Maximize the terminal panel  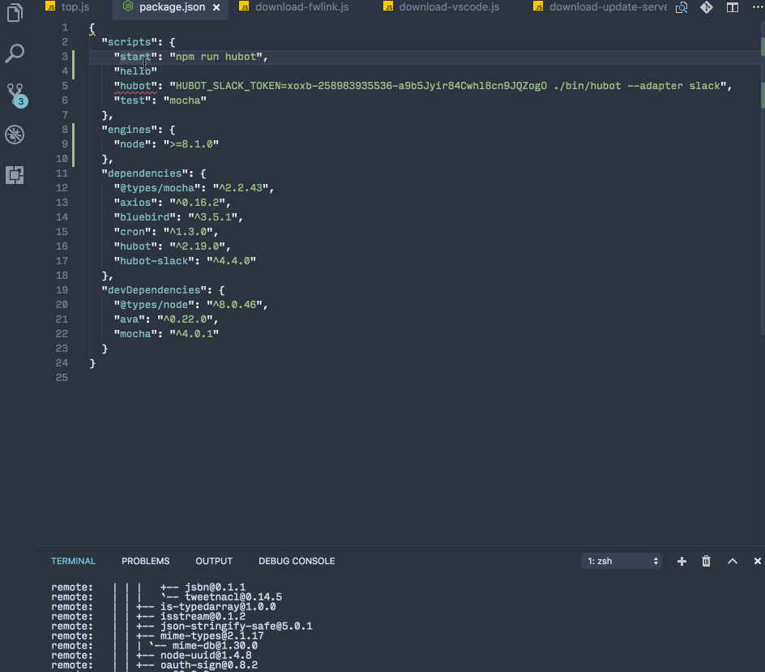pos(733,561)
